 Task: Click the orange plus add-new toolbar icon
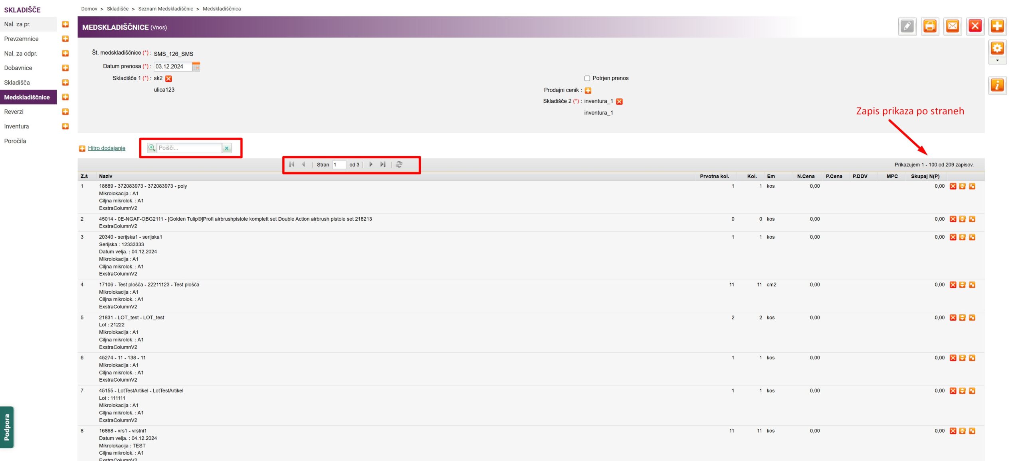(997, 26)
